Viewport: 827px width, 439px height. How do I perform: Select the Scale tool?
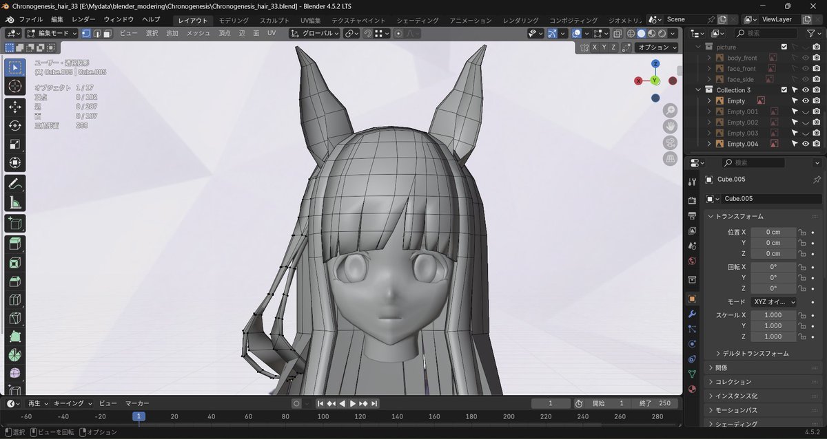coord(15,144)
